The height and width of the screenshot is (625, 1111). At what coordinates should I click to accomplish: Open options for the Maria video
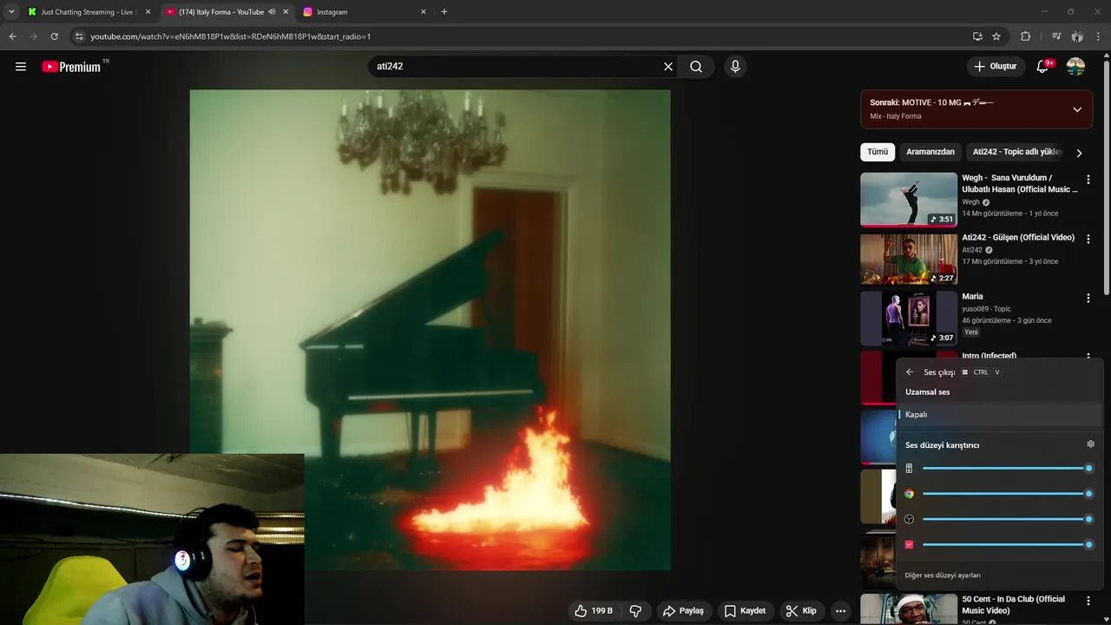coord(1088,298)
